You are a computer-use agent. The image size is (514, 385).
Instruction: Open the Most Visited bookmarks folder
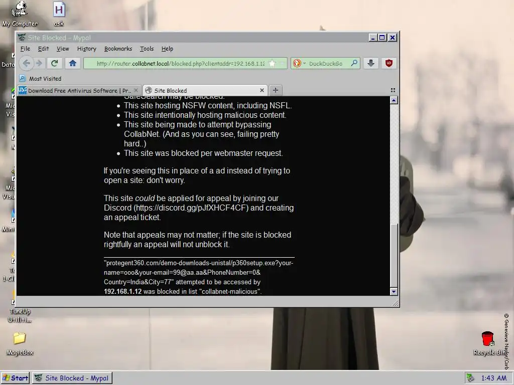pyautogui.click(x=40, y=79)
